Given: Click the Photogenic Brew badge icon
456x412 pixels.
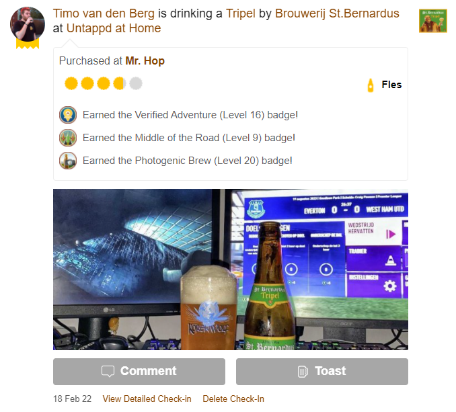Looking at the screenshot, I should [x=68, y=161].
